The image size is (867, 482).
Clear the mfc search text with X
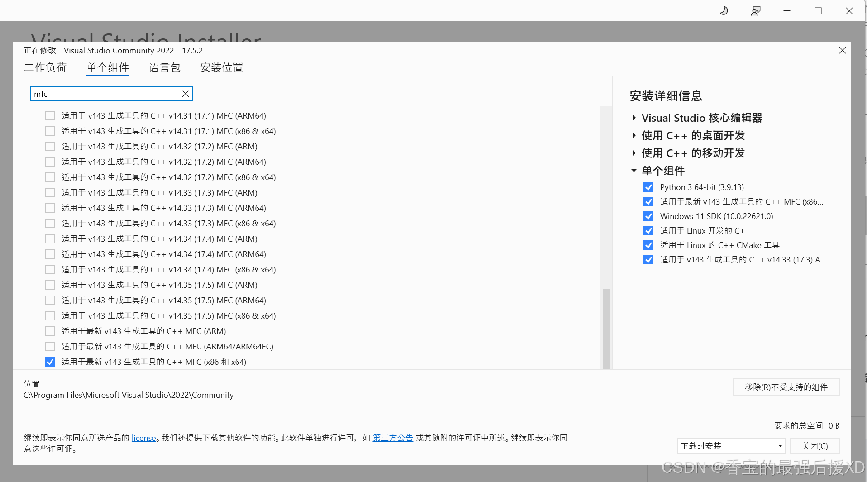pyautogui.click(x=186, y=94)
